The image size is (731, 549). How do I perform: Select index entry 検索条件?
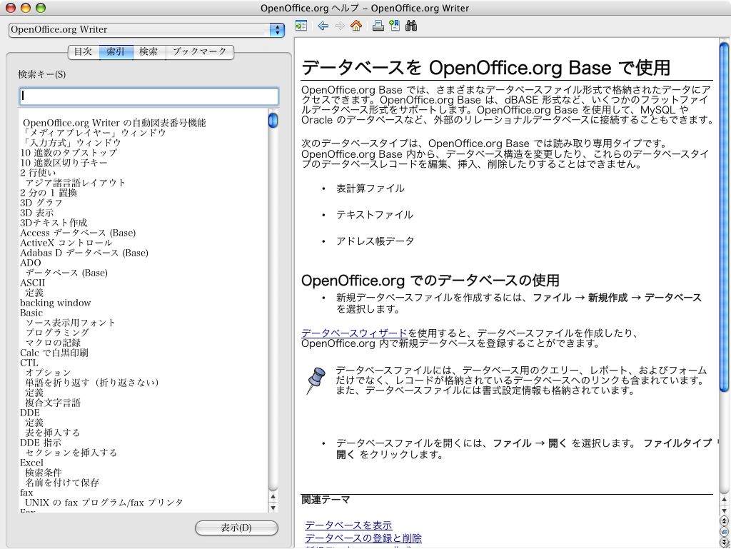pyautogui.click(x=44, y=473)
